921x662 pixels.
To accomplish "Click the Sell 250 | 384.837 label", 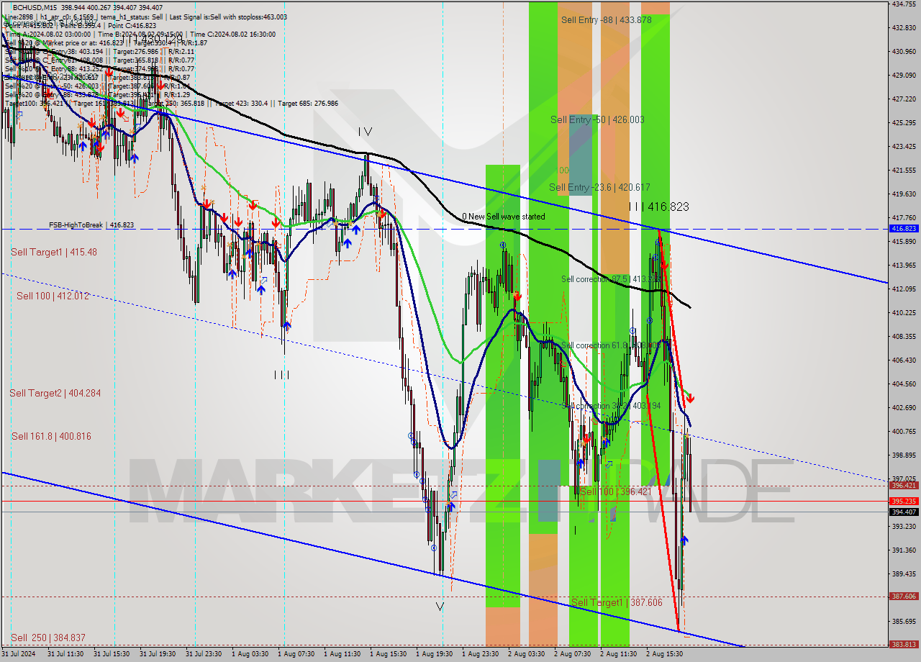I will pos(48,638).
